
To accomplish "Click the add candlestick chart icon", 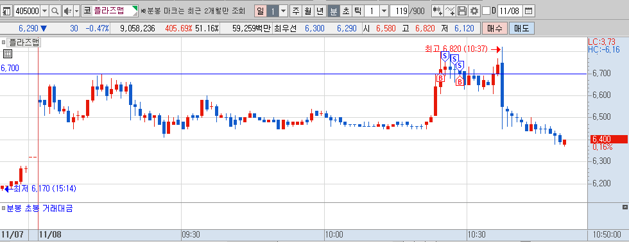I will [437, 11].
